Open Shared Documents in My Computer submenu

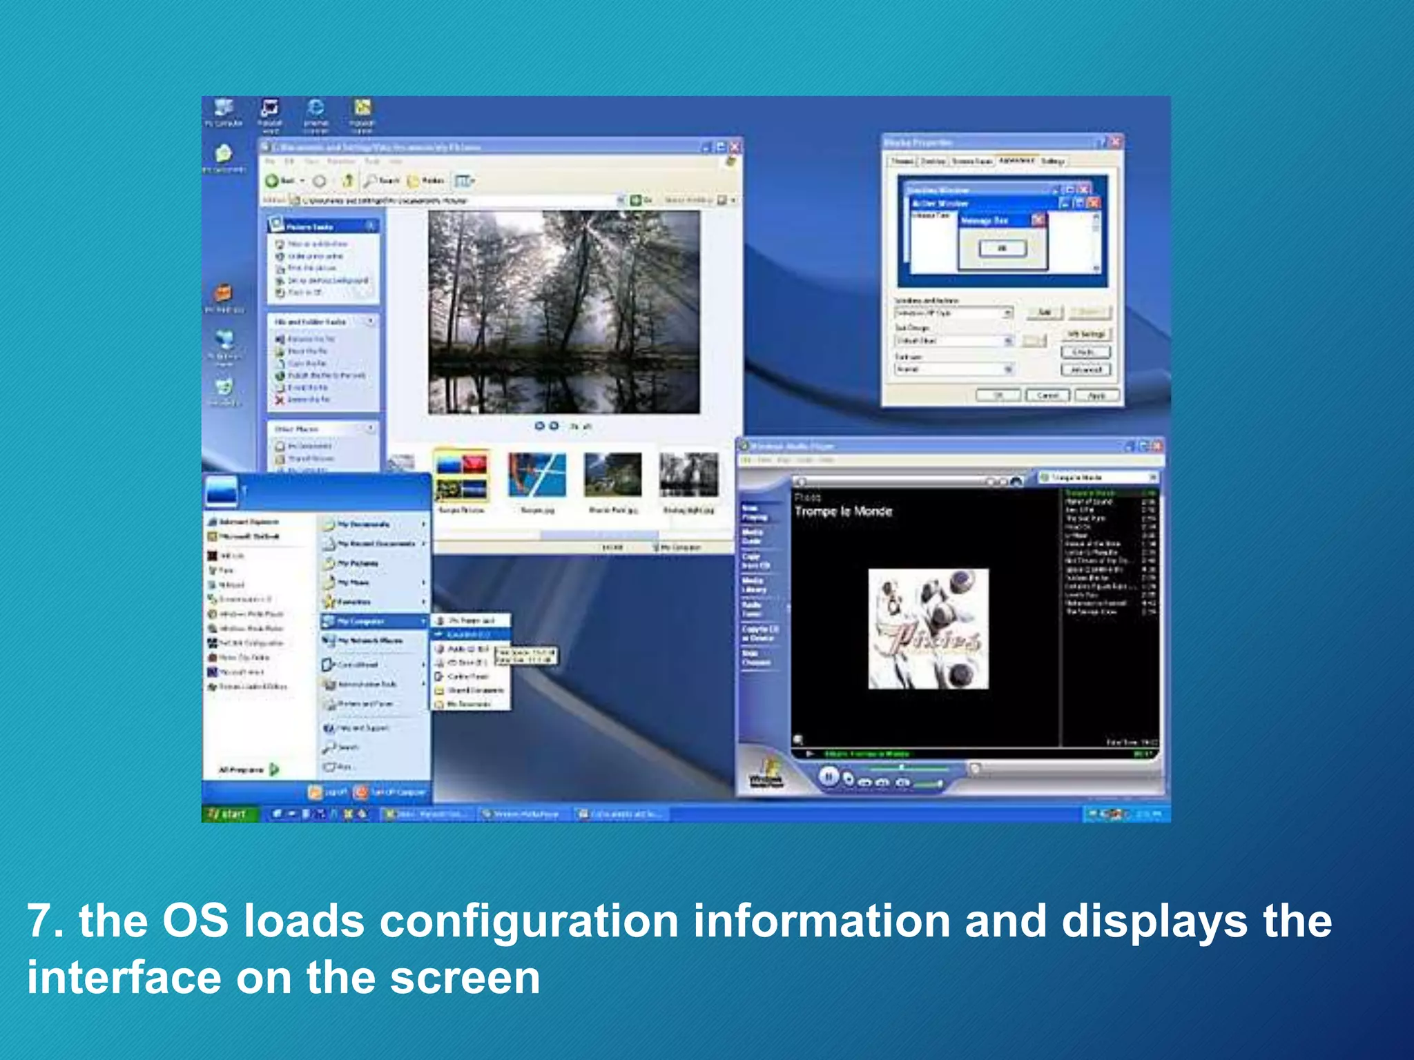click(x=471, y=690)
